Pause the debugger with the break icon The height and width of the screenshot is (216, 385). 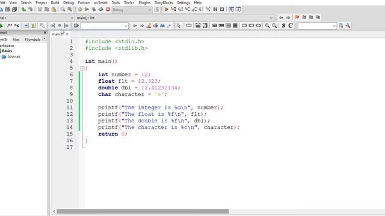(215, 10)
